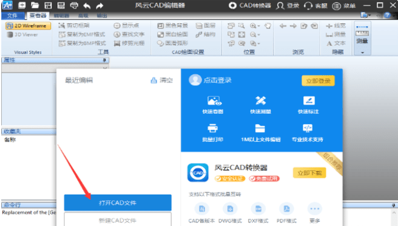Click the 显示点 show points tool

(126, 25)
